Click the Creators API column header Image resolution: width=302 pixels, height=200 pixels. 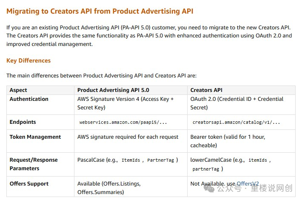pos(206,90)
